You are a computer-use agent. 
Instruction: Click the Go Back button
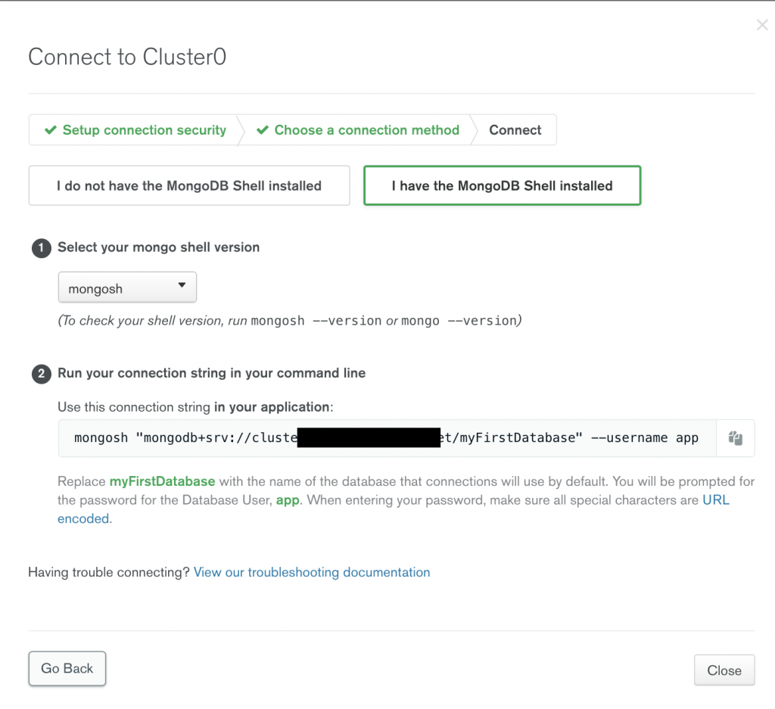click(67, 668)
